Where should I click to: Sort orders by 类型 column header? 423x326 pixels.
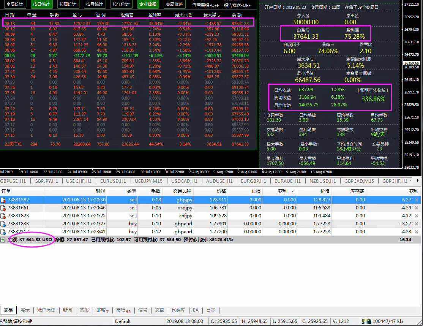click(123, 191)
